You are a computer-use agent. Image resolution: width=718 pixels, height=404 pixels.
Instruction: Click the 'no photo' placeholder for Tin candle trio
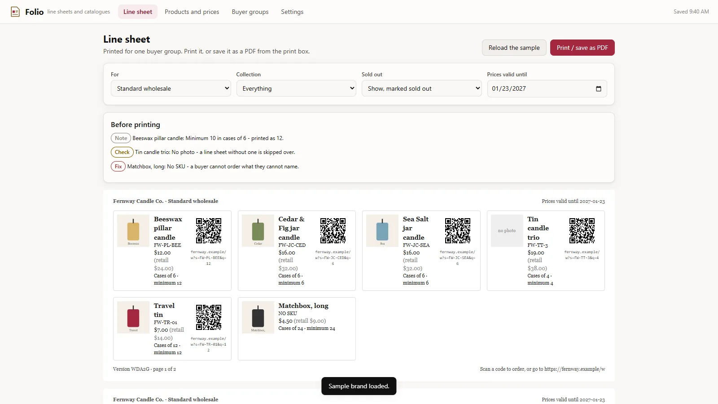pyautogui.click(x=507, y=231)
